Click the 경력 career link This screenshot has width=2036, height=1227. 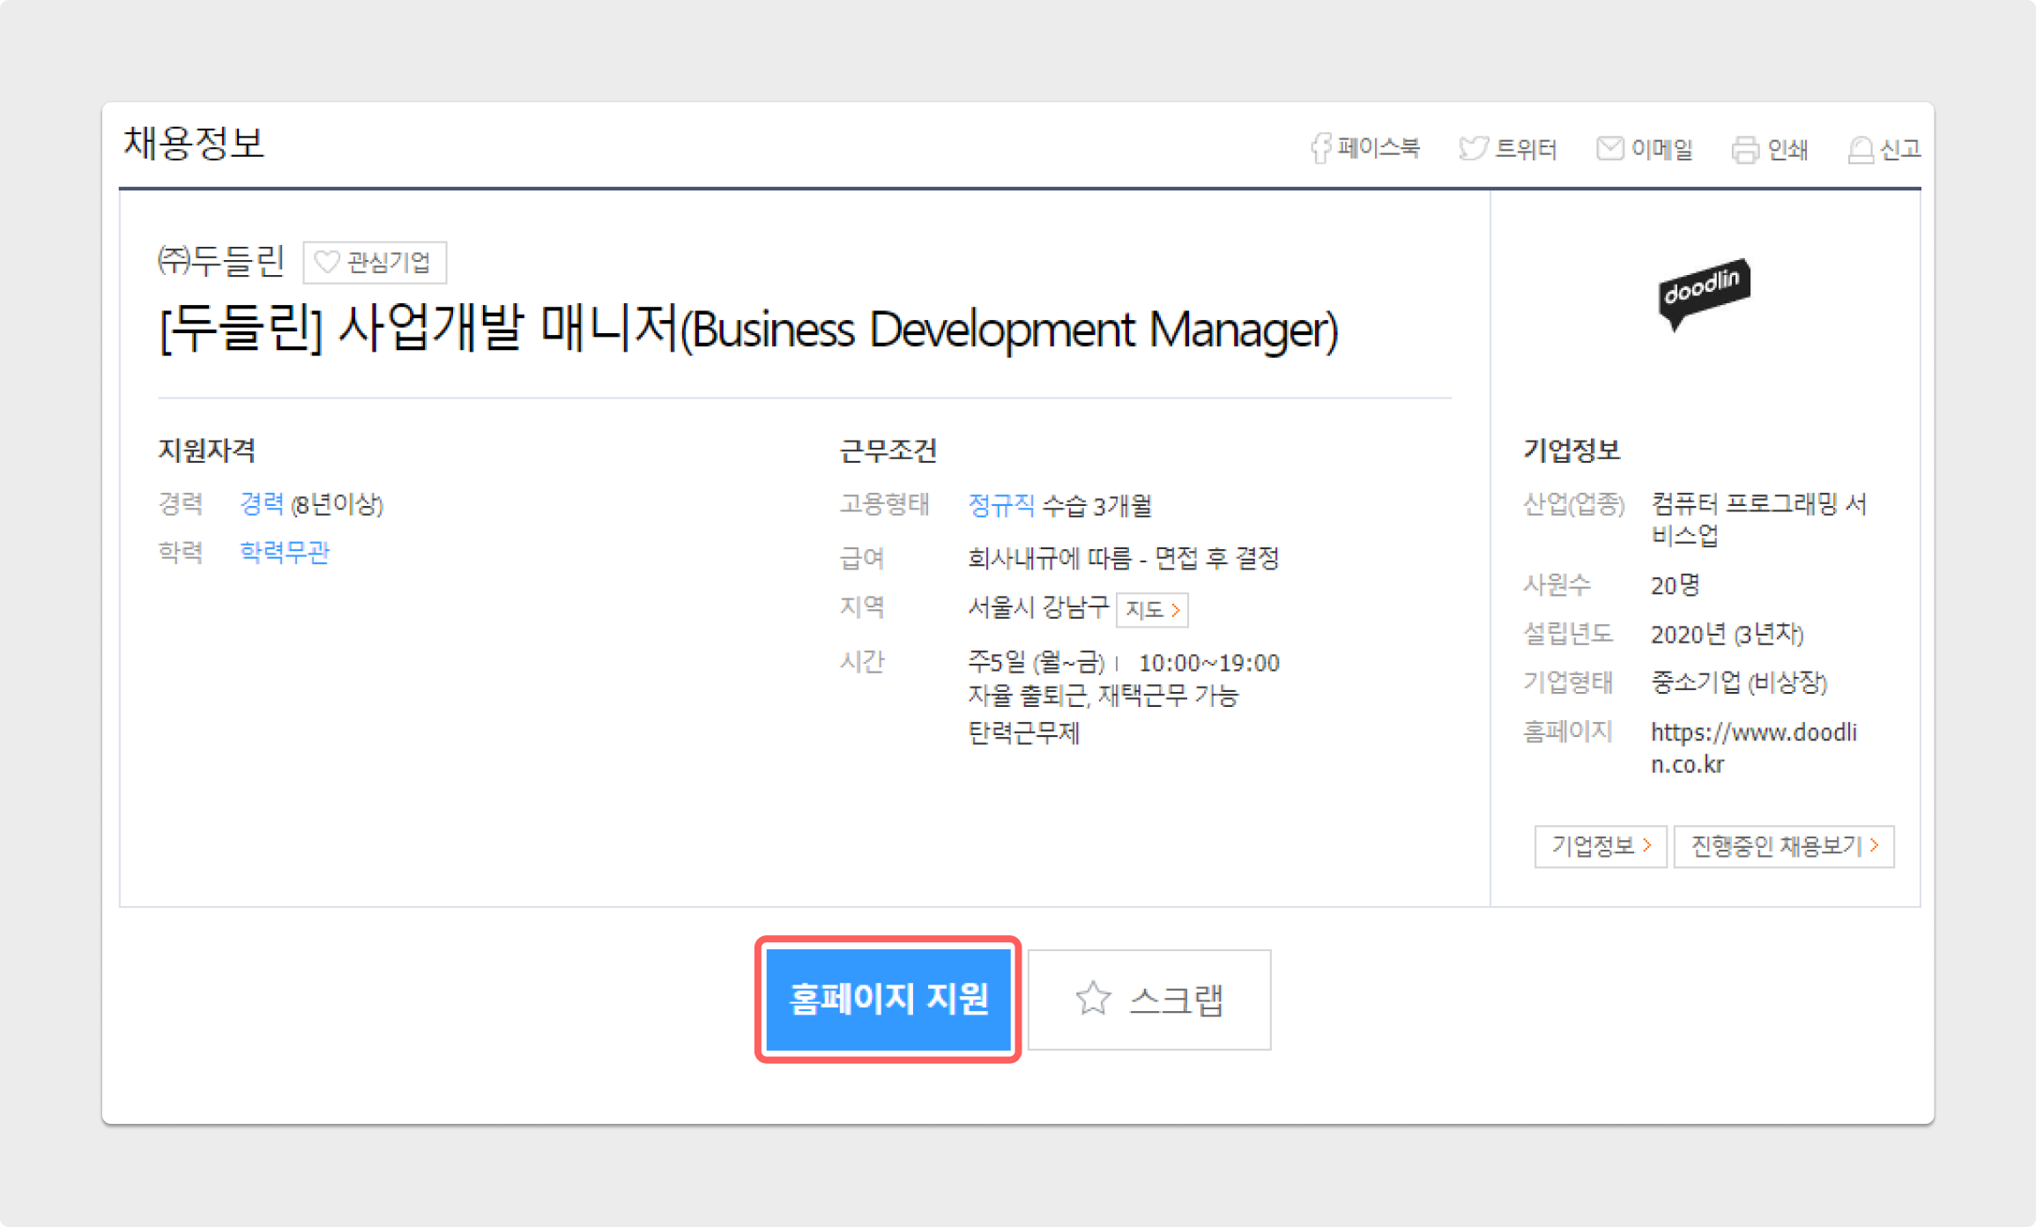[x=262, y=504]
